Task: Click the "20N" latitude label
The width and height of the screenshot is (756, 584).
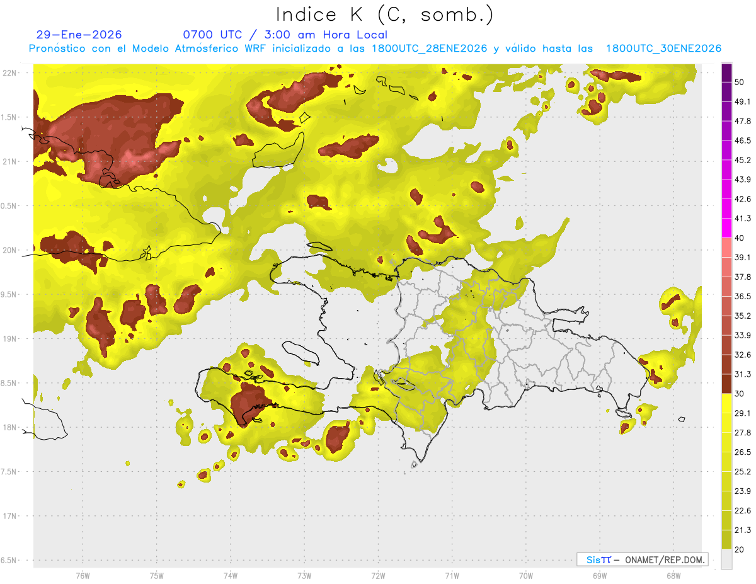Action: (9, 250)
